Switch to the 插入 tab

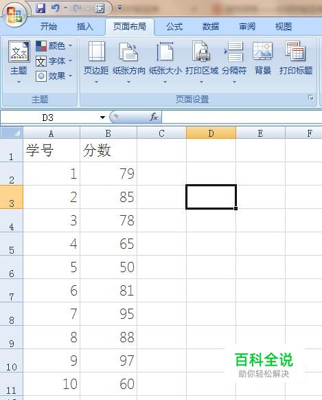click(x=85, y=27)
